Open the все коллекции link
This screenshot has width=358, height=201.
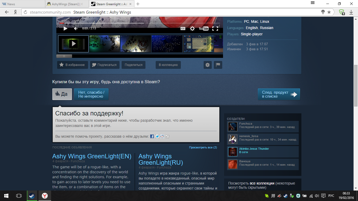[262, 183]
